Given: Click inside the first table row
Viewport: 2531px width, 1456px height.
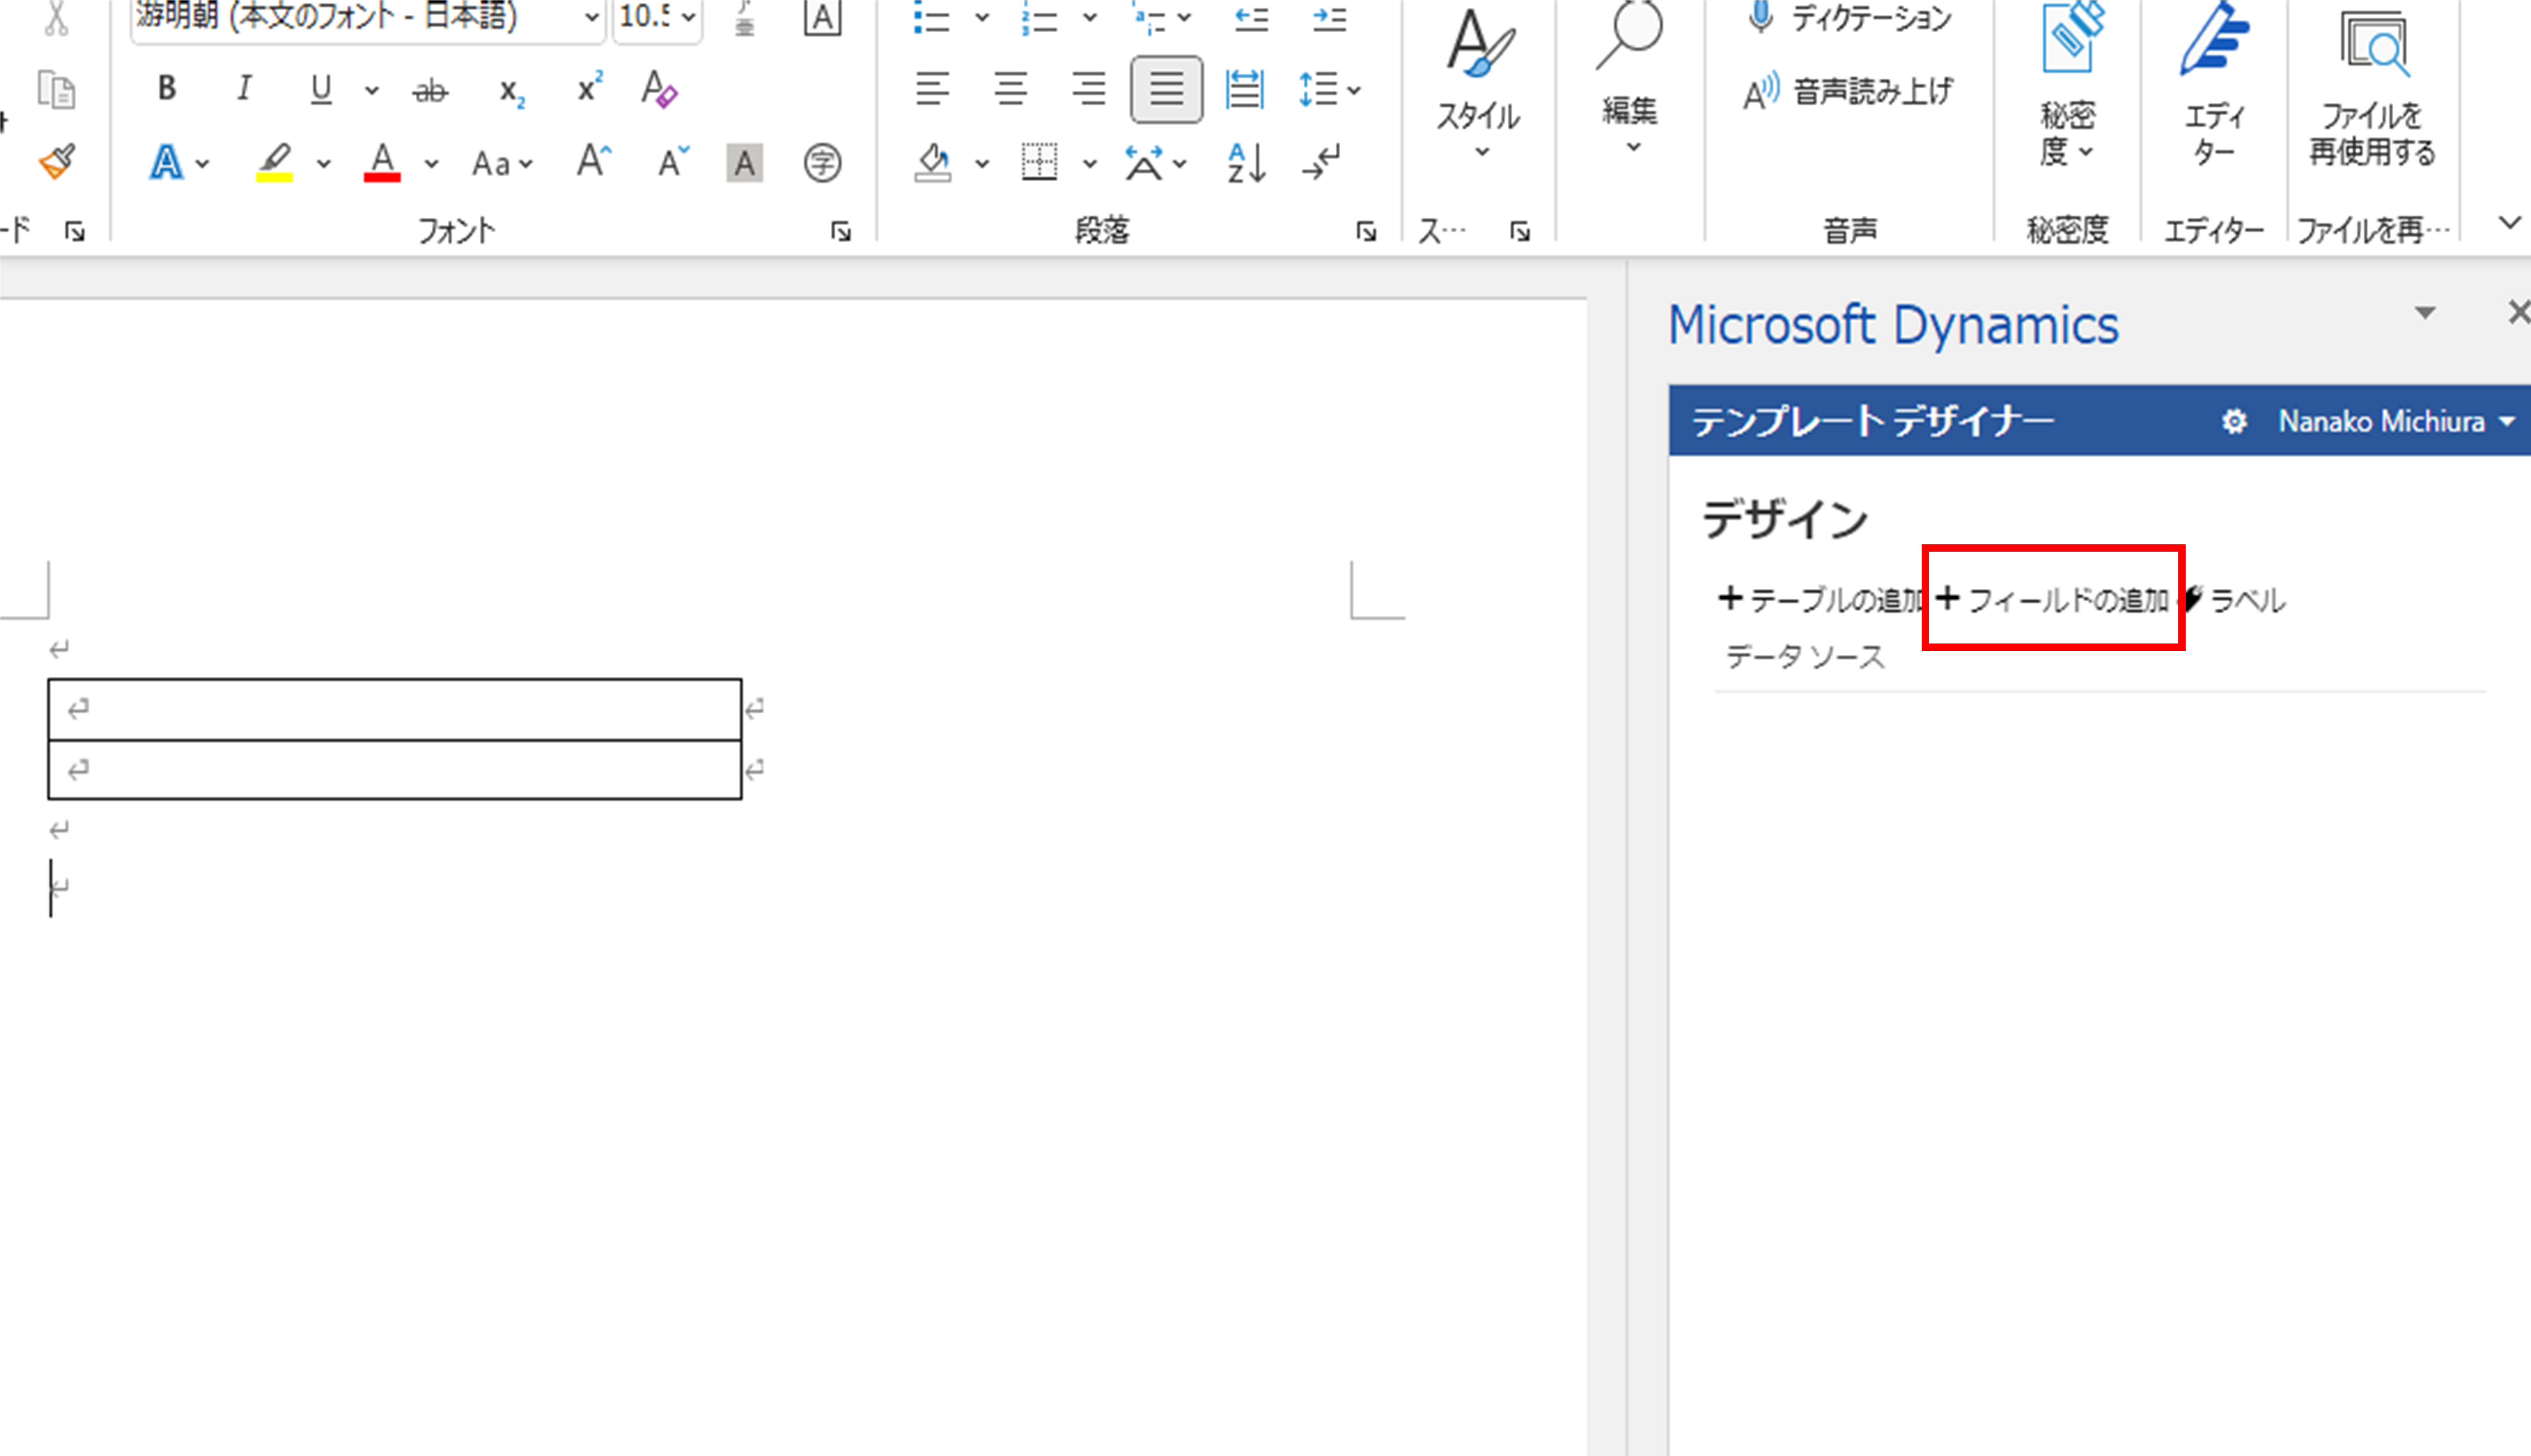Looking at the screenshot, I should click(395, 709).
